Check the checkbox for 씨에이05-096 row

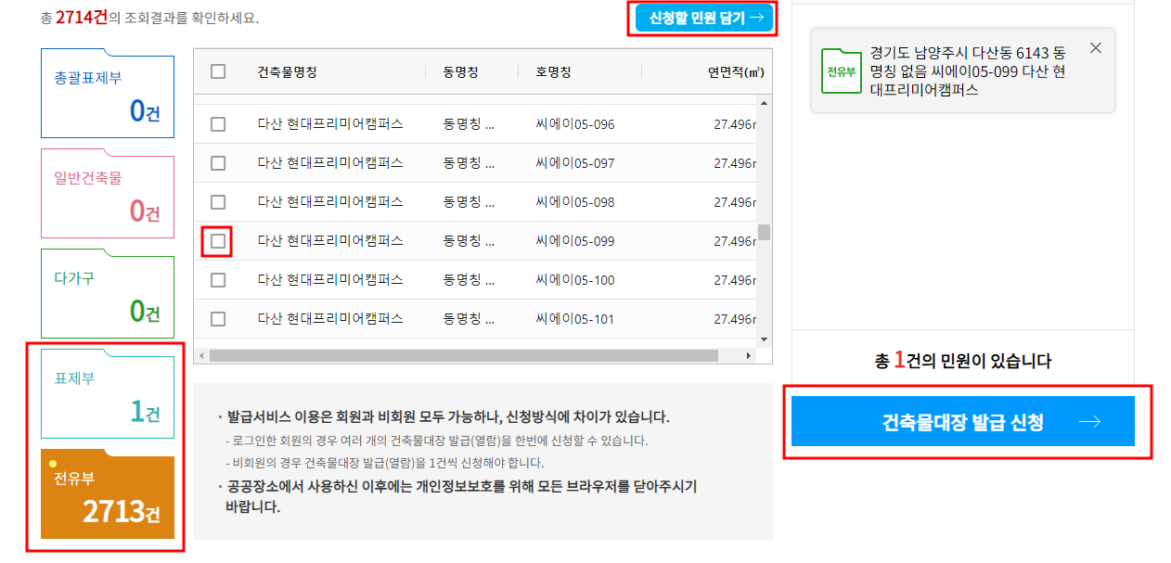point(217,123)
